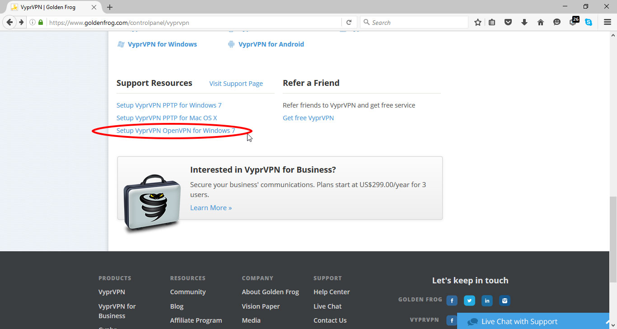
Task: Click the COMPANY footer column heading
Action: 257,278
